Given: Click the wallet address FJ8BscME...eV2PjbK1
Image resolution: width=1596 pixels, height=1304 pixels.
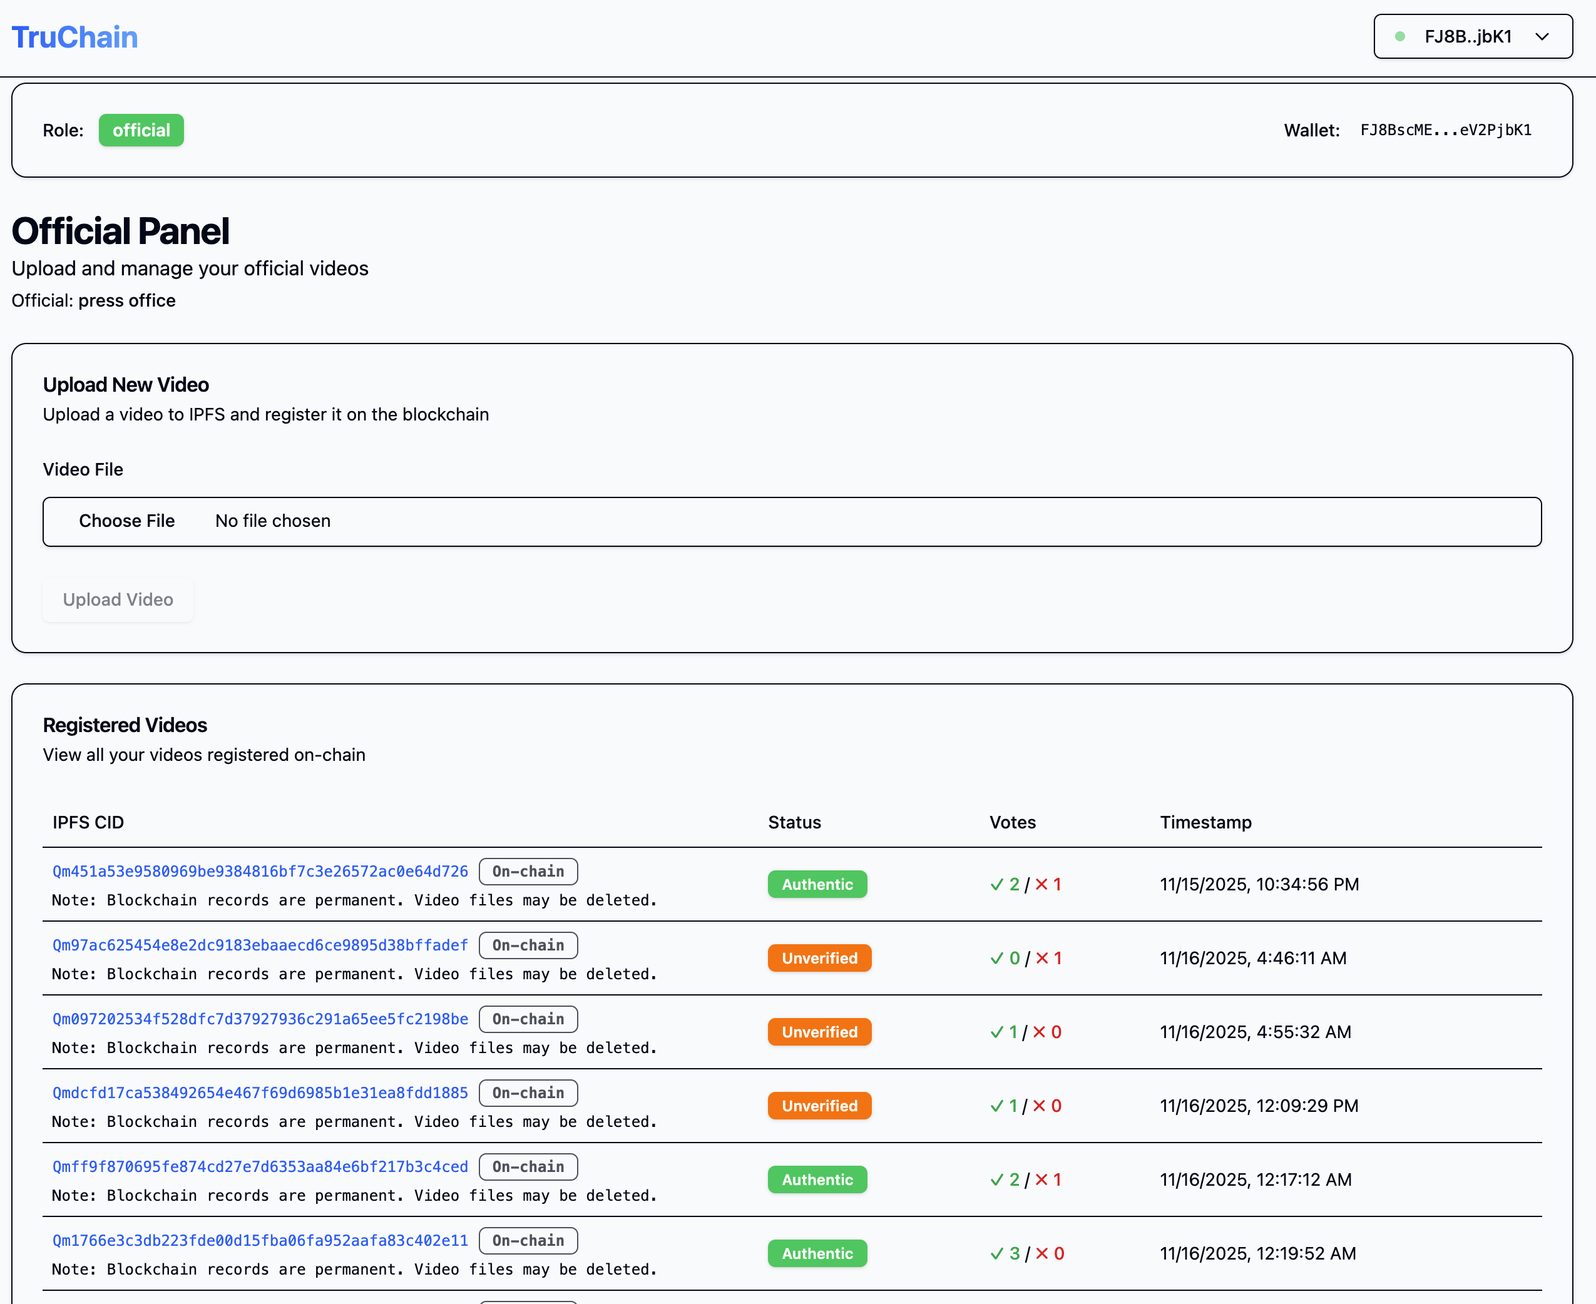Looking at the screenshot, I should (1445, 130).
